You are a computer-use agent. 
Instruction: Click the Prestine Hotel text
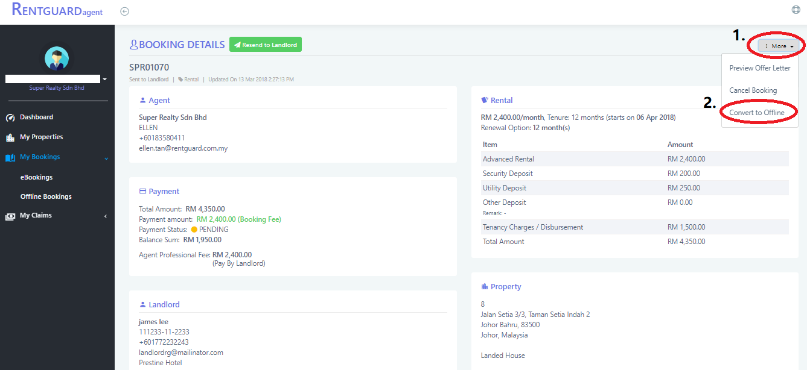161,363
